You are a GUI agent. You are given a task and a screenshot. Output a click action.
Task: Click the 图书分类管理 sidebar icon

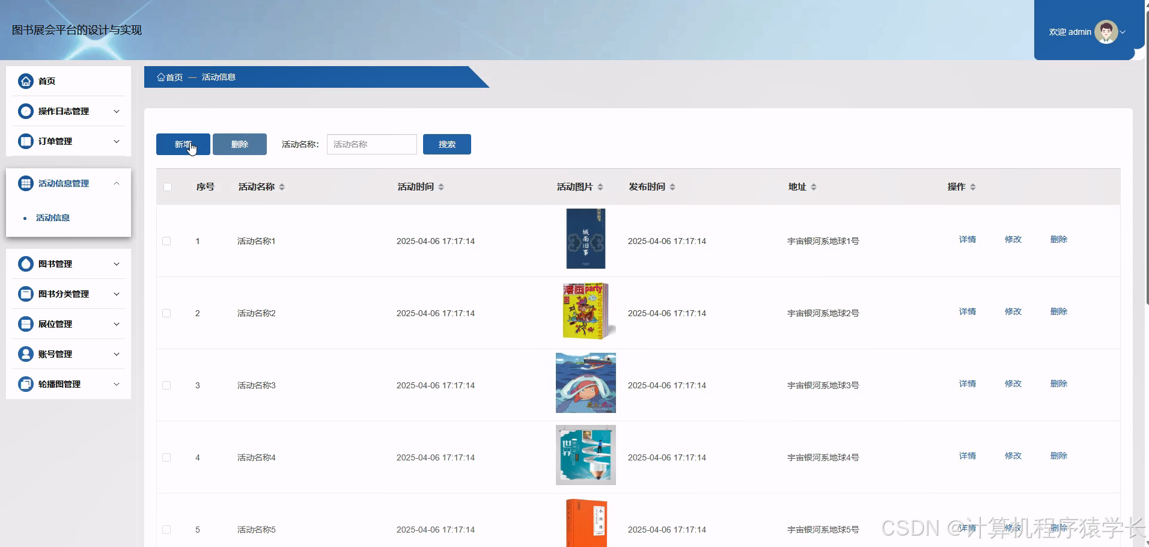pos(25,293)
